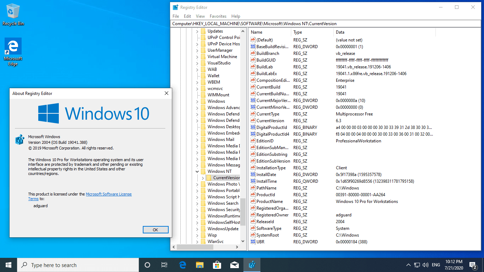Image resolution: width=484 pixels, height=272 pixels.
Task: Click the (Default) value icon
Action: tap(253, 40)
